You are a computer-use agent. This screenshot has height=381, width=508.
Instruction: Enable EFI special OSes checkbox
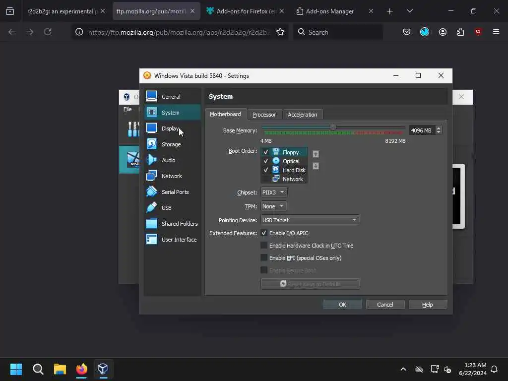click(x=264, y=257)
